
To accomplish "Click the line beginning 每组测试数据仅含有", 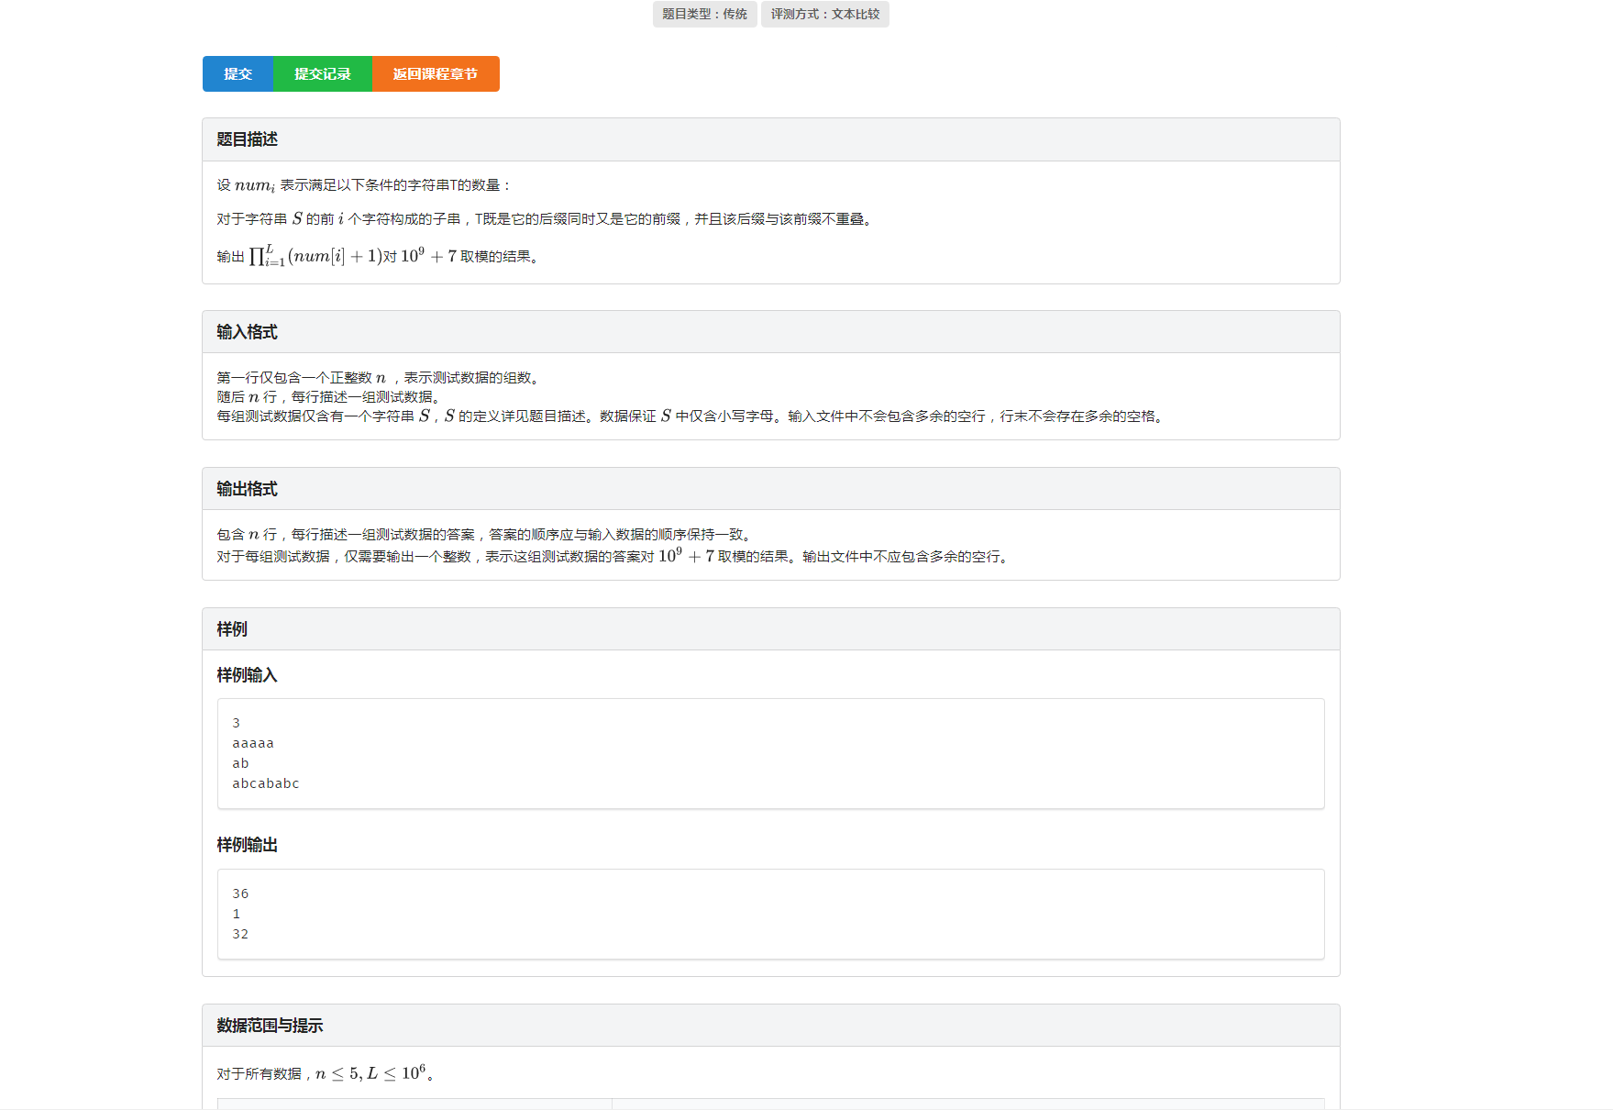I will point(692,416).
